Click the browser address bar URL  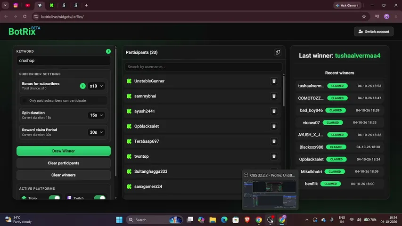pyautogui.click(x=62, y=16)
